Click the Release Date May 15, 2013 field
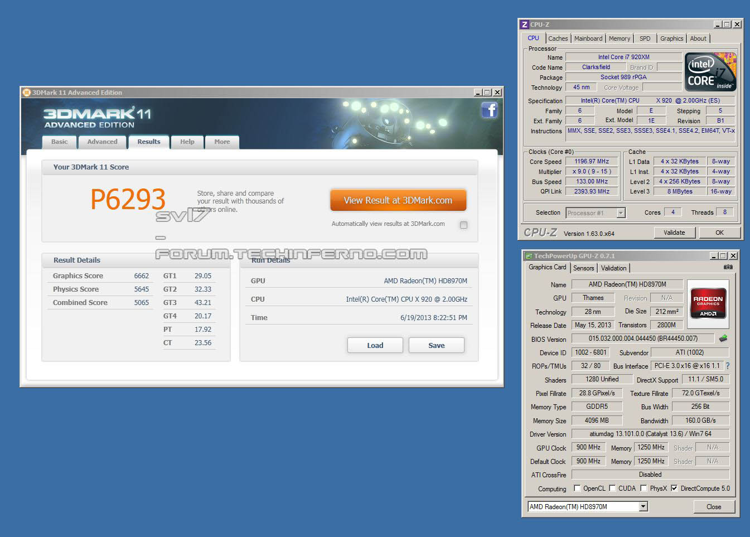The height and width of the screenshot is (537, 750). tap(593, 325)
